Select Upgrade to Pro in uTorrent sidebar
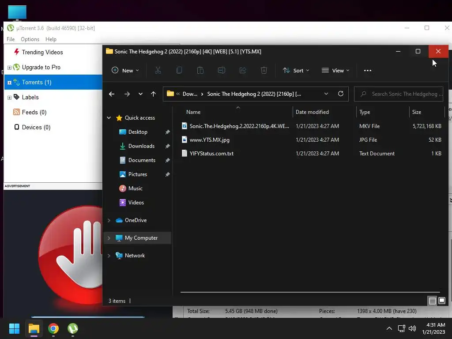452x339 pixels. click(x=41, y=67)
